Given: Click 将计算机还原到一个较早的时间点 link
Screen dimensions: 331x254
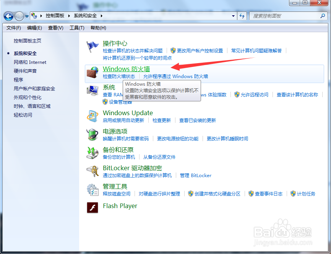Looking at the screenshot, I should pos(137,58).
